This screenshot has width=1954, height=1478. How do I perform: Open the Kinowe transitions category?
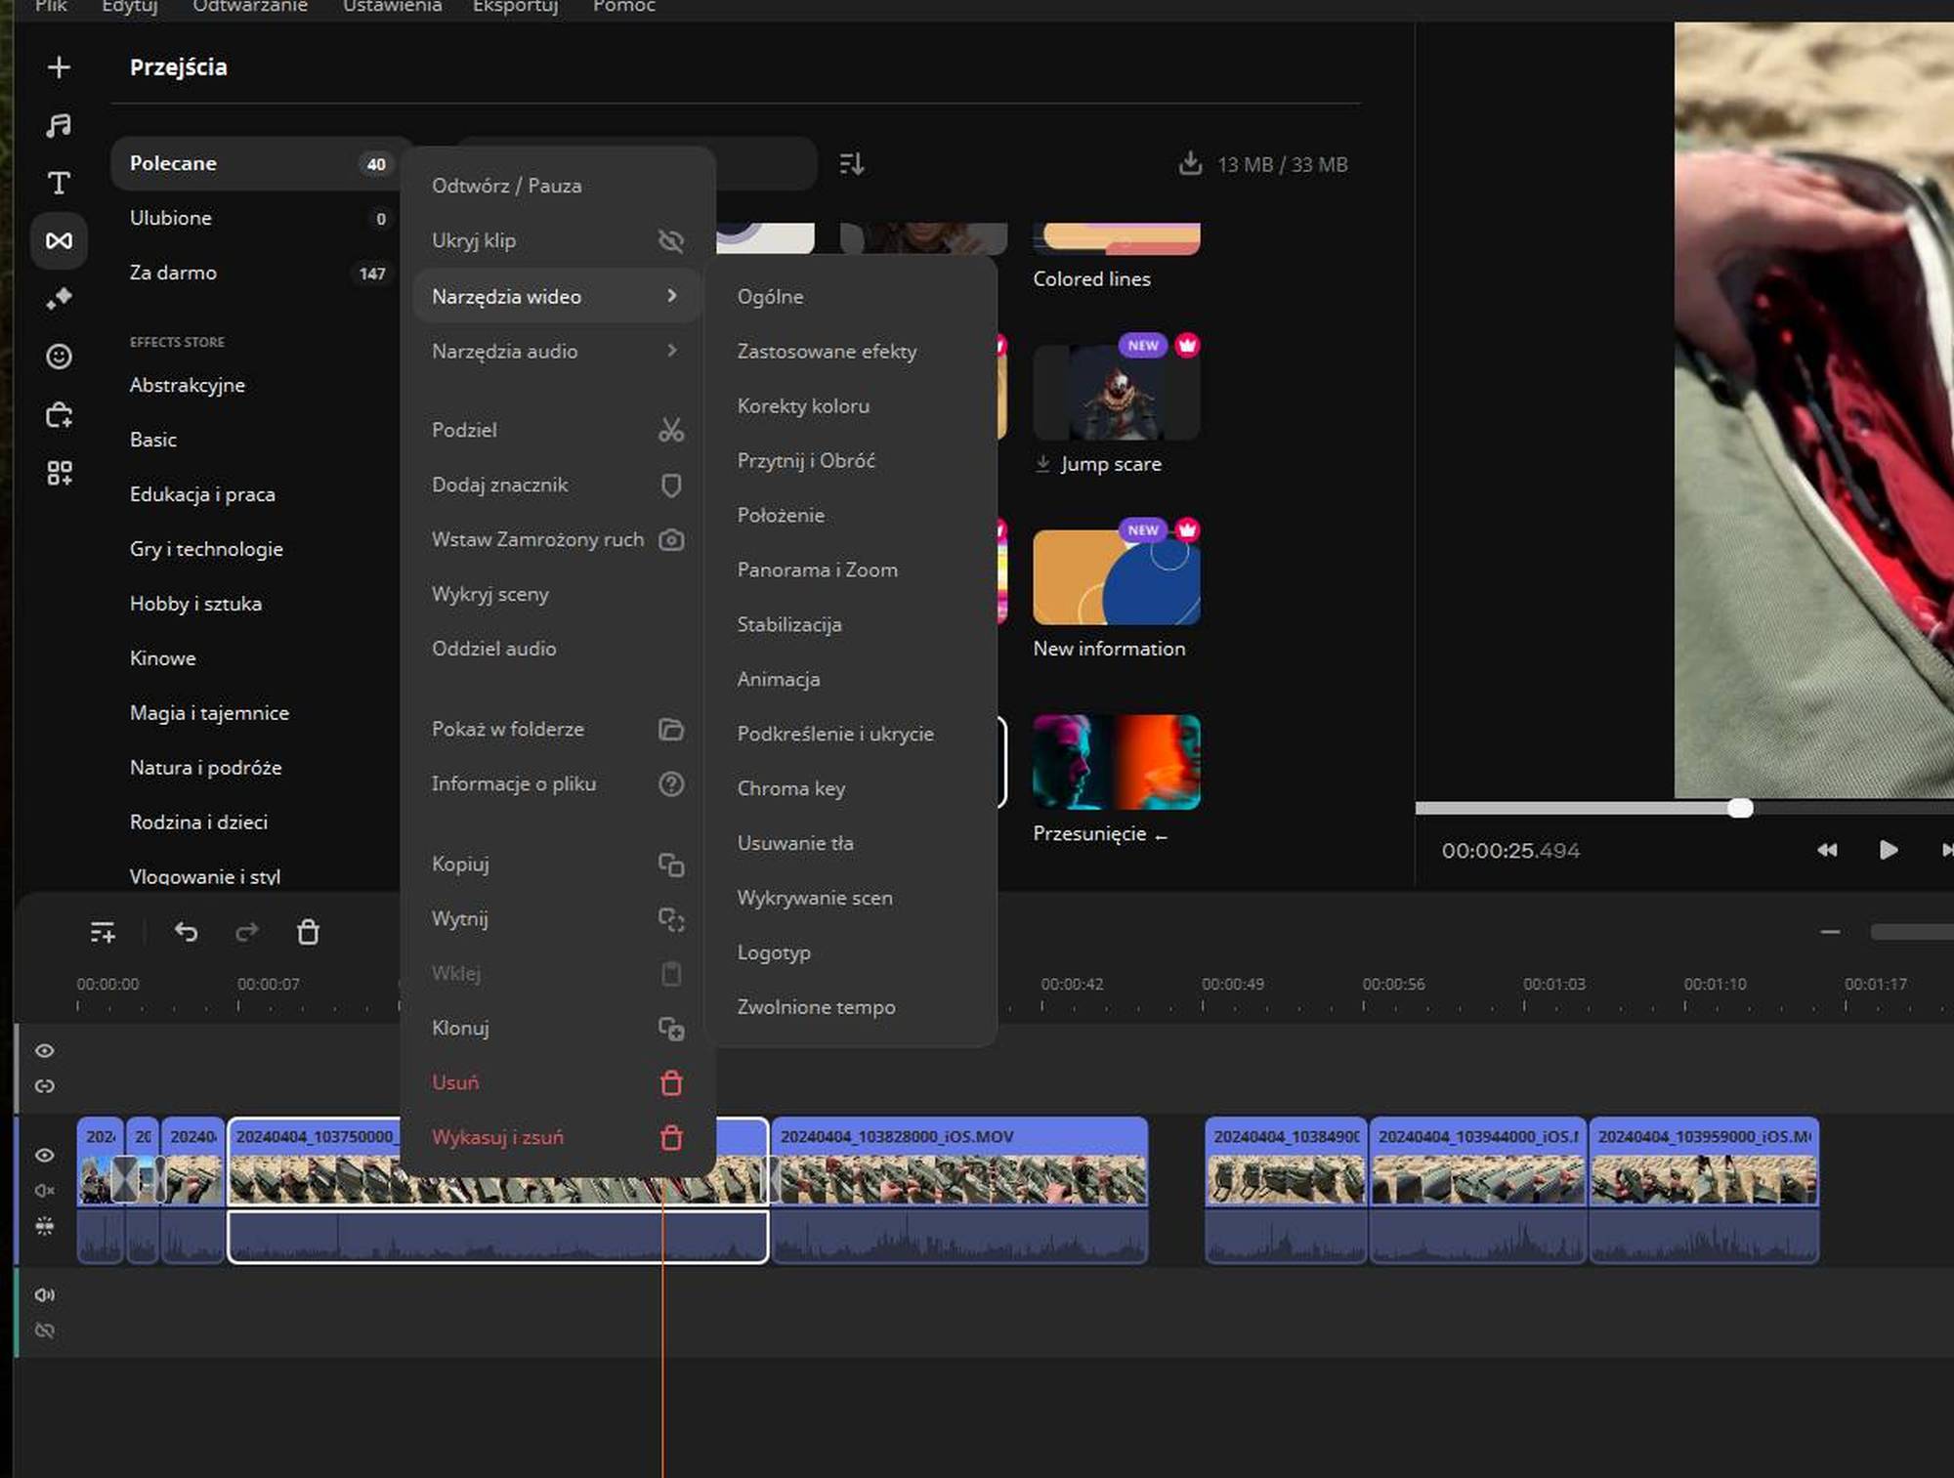[x=162, y=658]
